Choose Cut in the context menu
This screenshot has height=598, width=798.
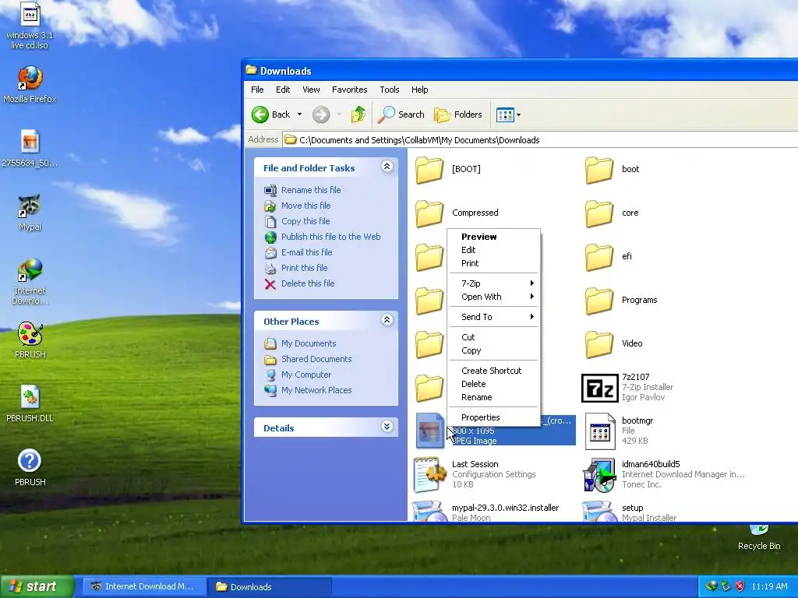[493, 337]
